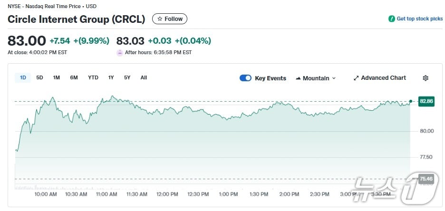Show the YTD chart range
The height and width of the screenshot is (211, 445).
point(93,77)
